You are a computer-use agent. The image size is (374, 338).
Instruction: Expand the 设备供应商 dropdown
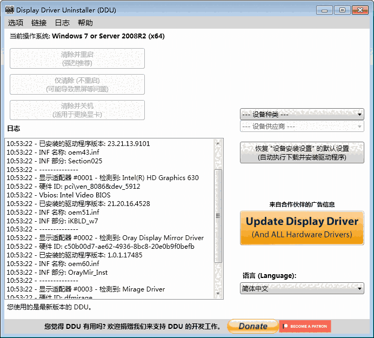click(302, 126)
